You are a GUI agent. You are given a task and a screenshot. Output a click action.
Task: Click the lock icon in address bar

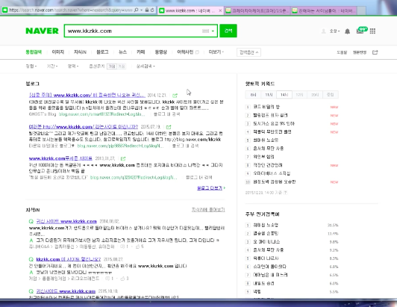pos(147,10)
